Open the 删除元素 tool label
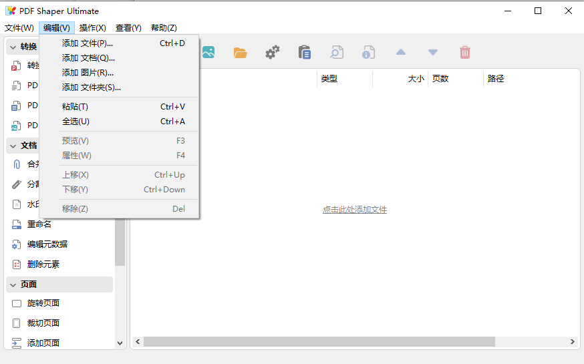Screen dimensions: 584x364 tap(43, 264)
